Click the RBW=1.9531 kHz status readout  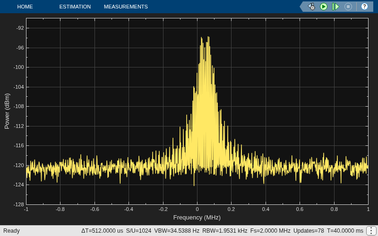225,231
